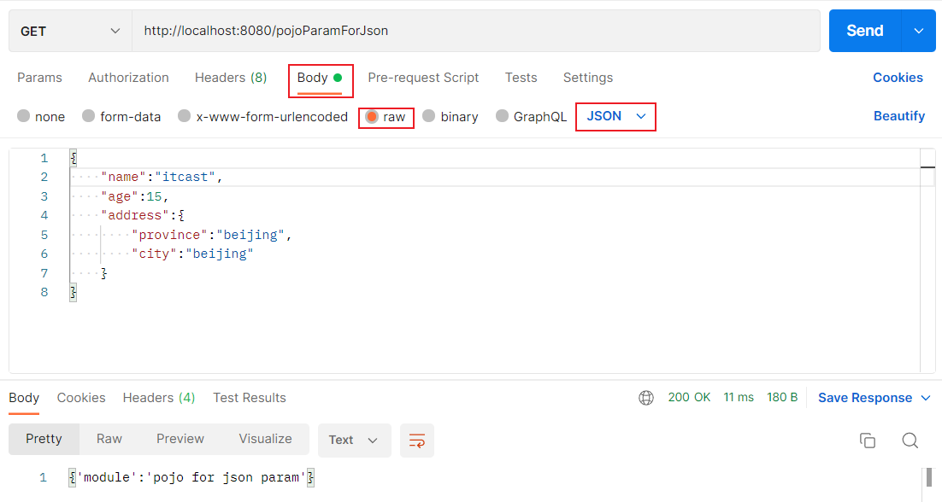
Task: Toggle line wrap icon in the response toolbar
Action: 417,441
